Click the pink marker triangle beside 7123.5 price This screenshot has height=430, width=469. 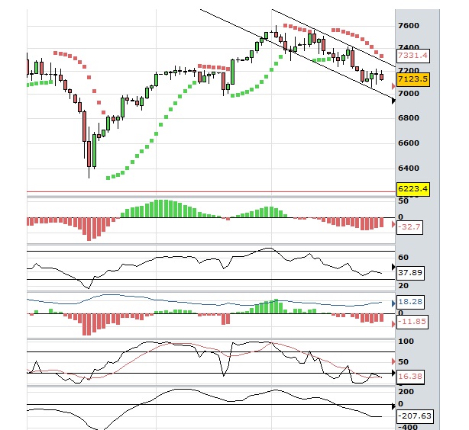click(x=393, y=86)
